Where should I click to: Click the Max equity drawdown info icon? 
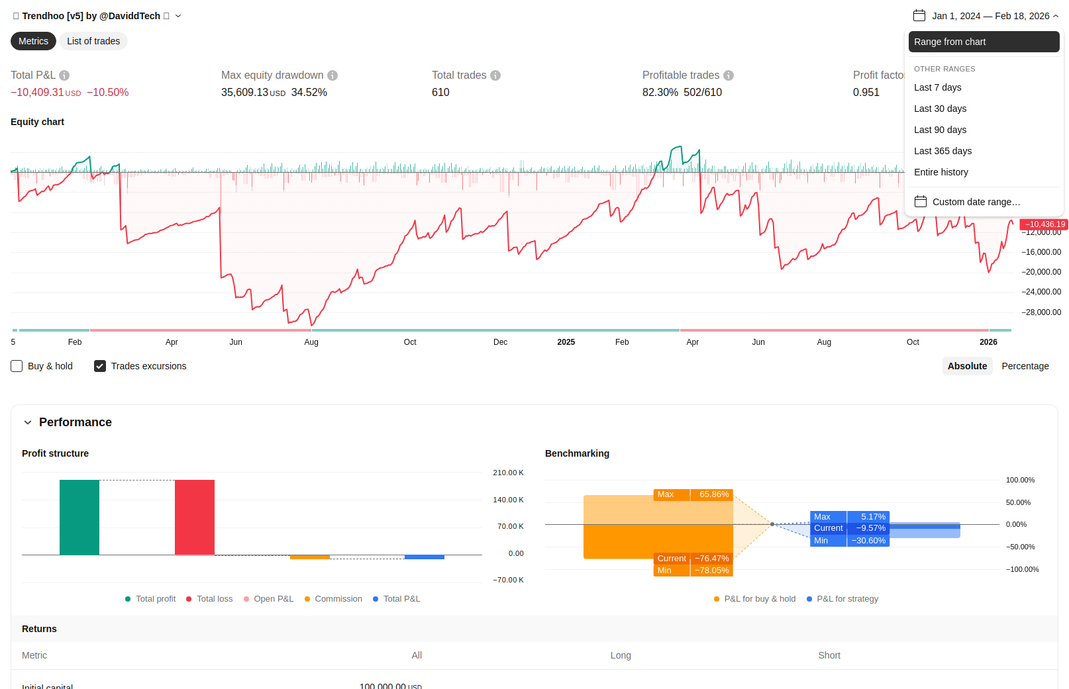tap(332, 75)
